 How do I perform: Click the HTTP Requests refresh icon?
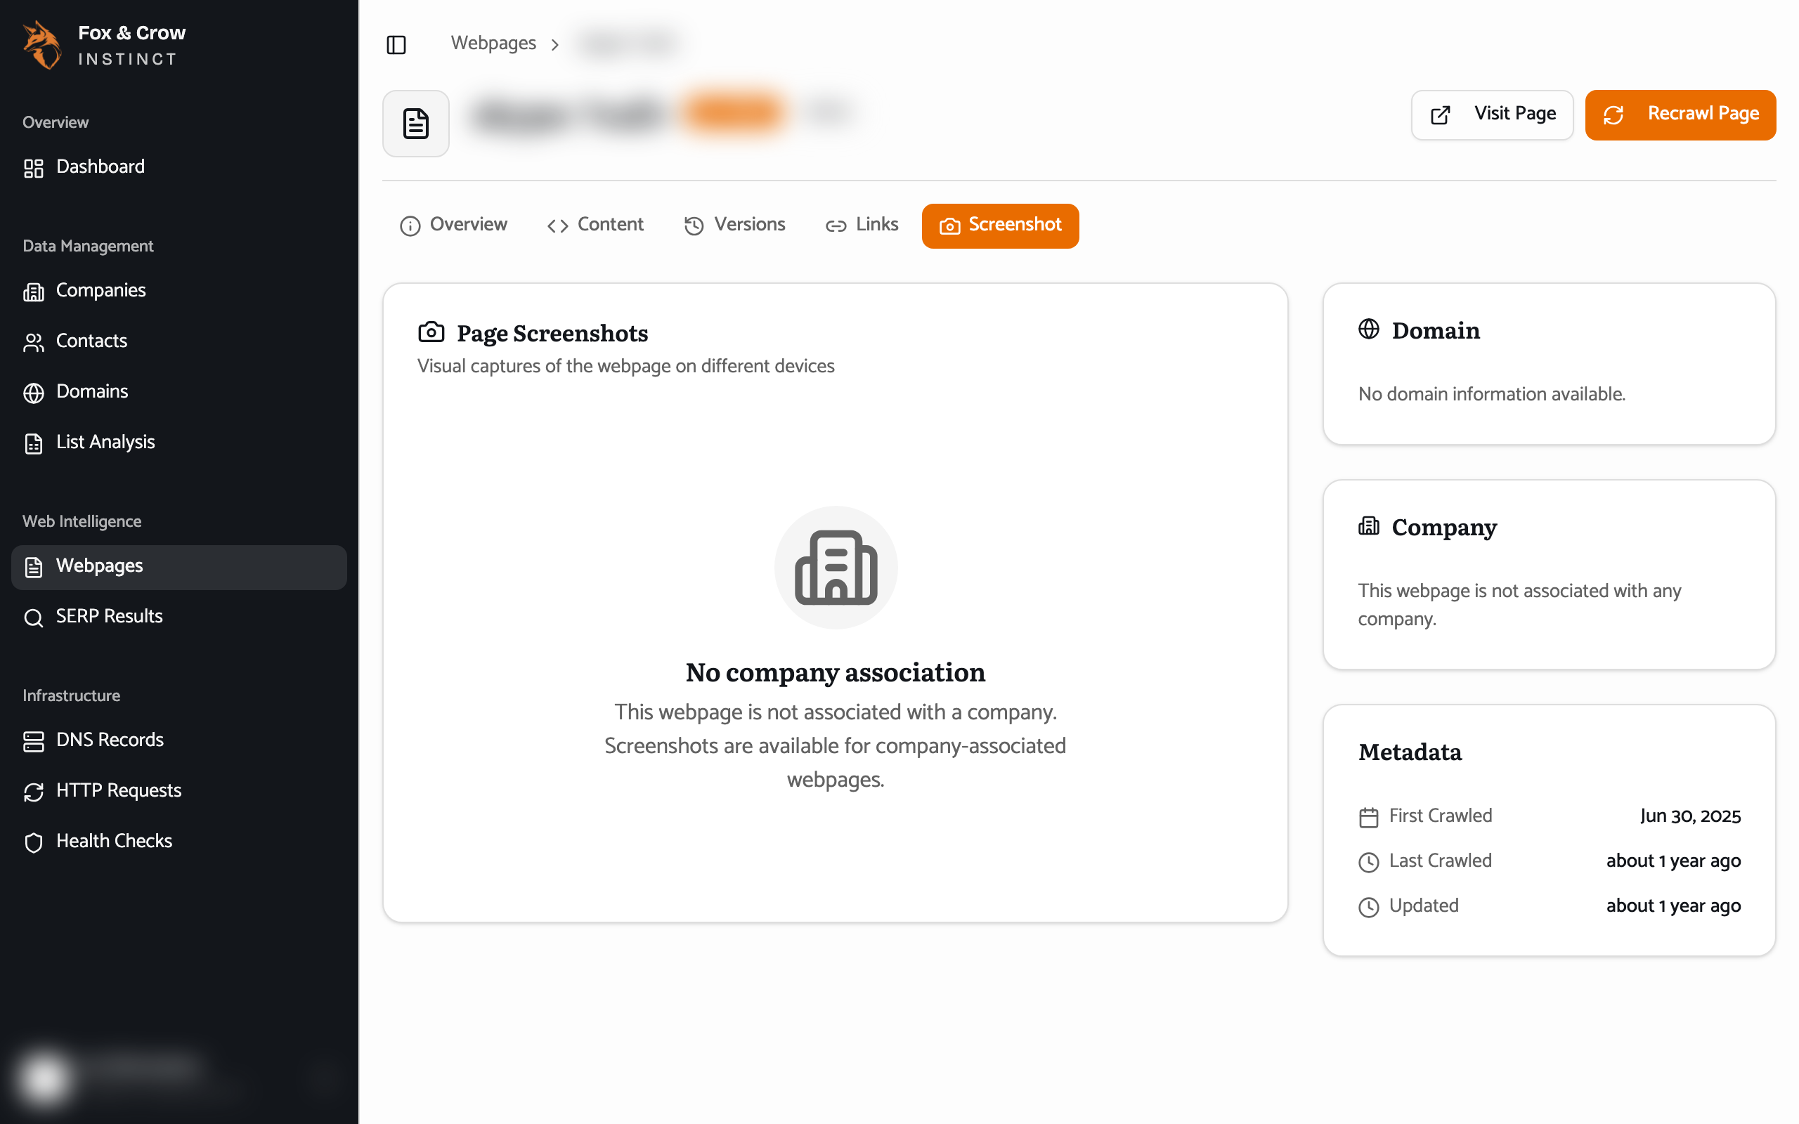pyautogui.click(x=34, y=792)
